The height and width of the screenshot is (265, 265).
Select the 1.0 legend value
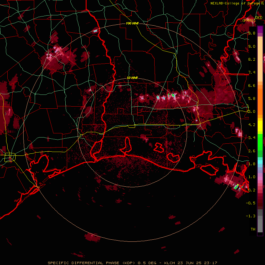(252, 177)
